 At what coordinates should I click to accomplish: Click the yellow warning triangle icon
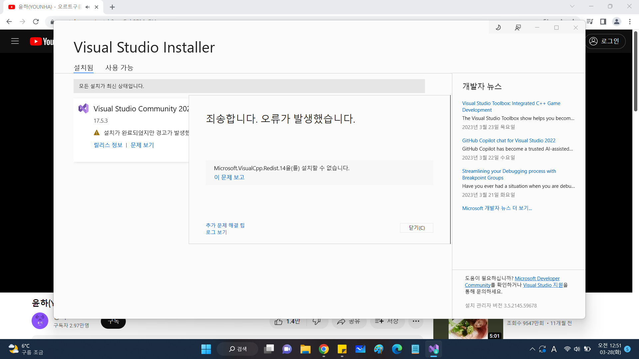pos(97,133)
